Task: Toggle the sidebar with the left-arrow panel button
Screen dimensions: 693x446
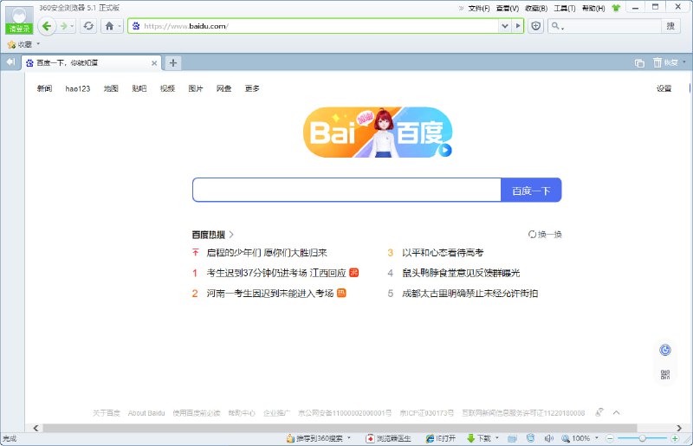Action: coord(10,62)
